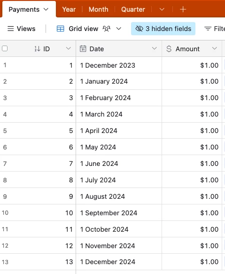
Task: Open the Date column dropdown arrow
Action: click(154, 48)
